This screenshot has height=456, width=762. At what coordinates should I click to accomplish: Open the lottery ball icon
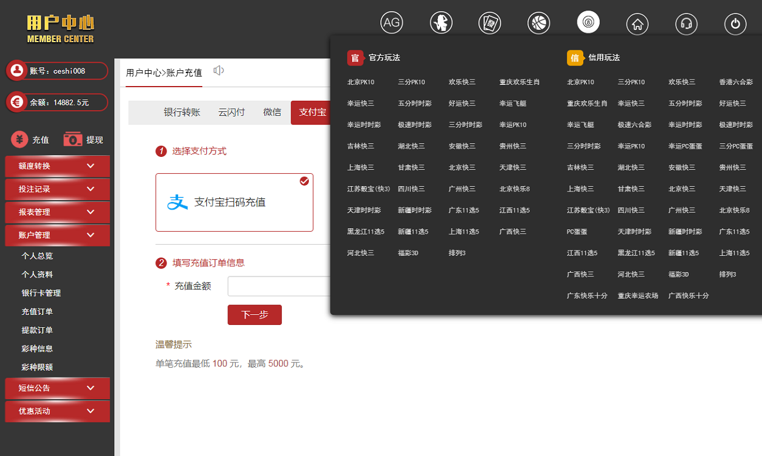pos(588,23)
